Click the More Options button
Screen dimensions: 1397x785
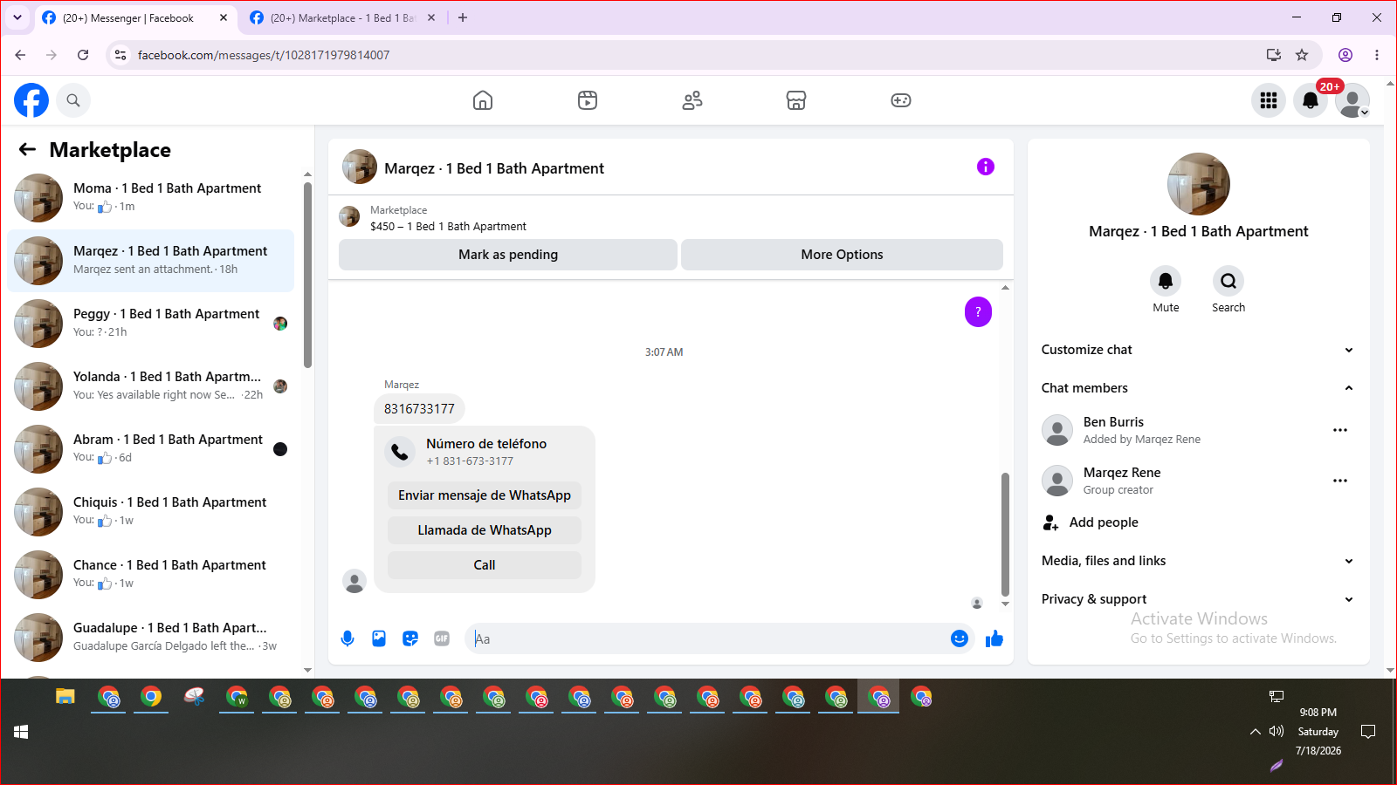coord(842,255)
